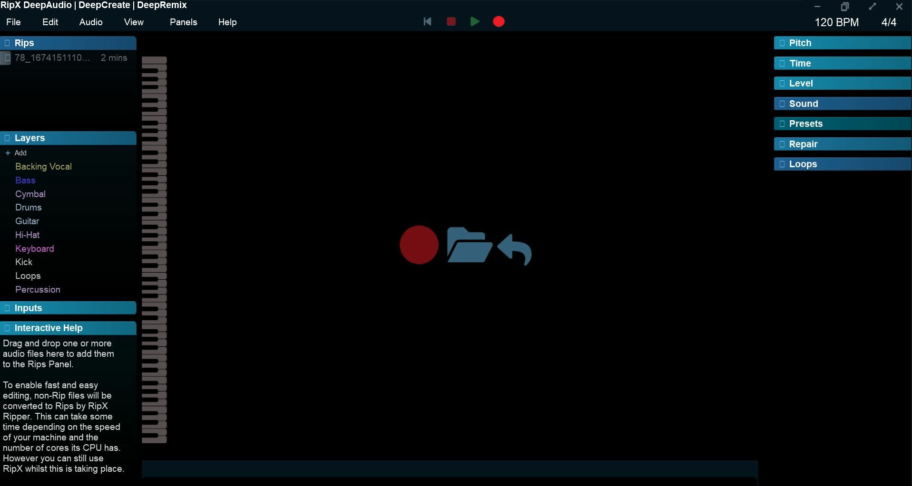Image resolution: width=912 pixels, height=486 pixels.
Task: Click the icon beside the 78_1674151110 rip
Action: (7, 58)
